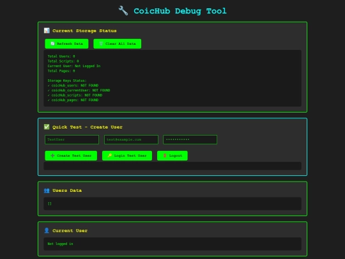Click the 'Not logged in' text under Current User
The width and height of the screenshot is (345, 259).
[60, 244]
